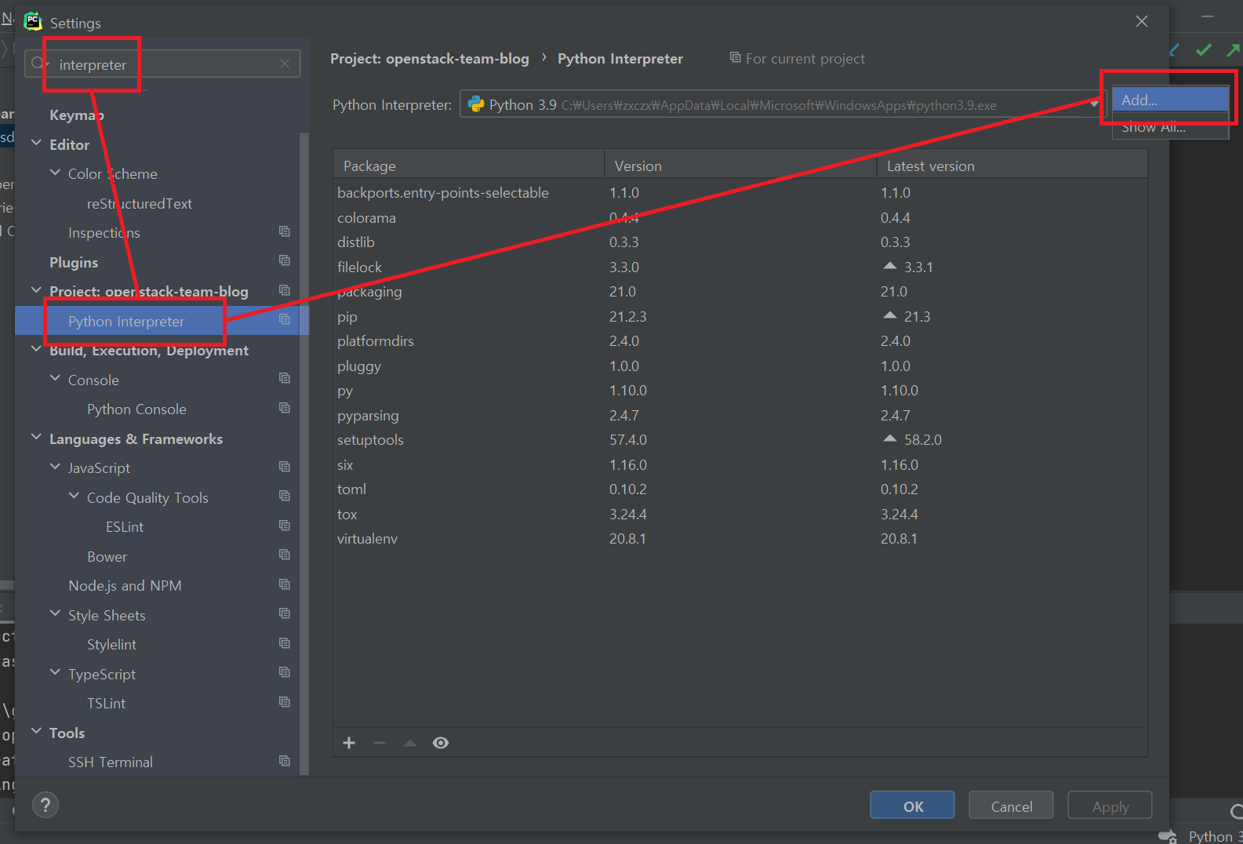Collapse the Languages & Frameworks section
Image resolution: width=1243 pixels, height=844 pixels.
tap(36, 437)
